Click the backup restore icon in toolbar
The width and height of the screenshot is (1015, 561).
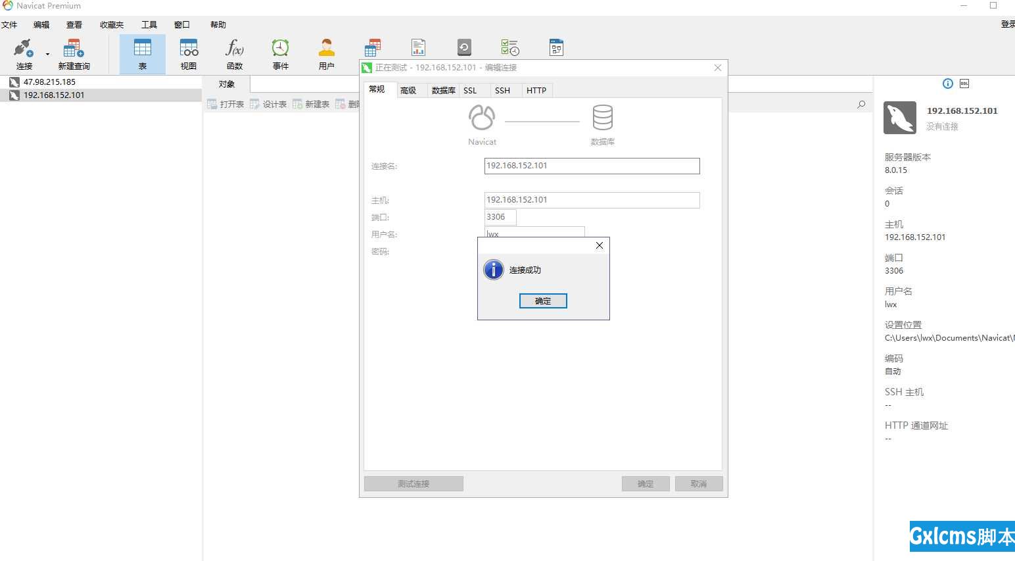click(x=464, y=48)
